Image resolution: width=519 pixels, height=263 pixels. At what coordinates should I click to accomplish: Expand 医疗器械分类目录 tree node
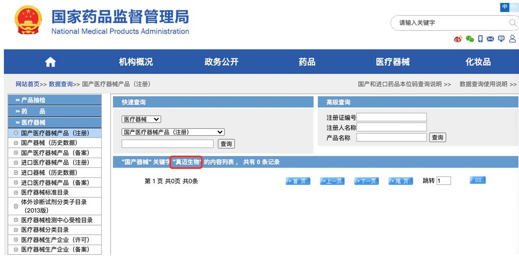[16, 230]
